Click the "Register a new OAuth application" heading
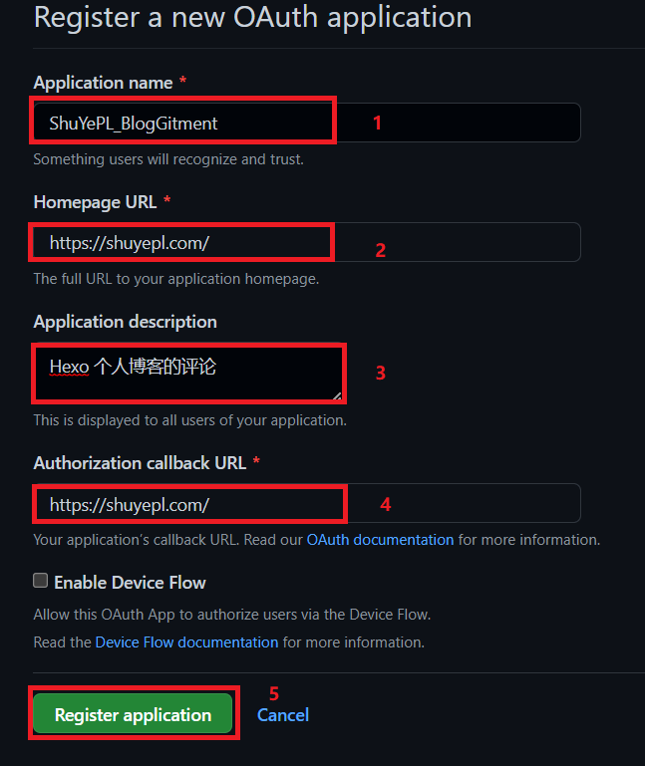645x766 pixels. 252,17
